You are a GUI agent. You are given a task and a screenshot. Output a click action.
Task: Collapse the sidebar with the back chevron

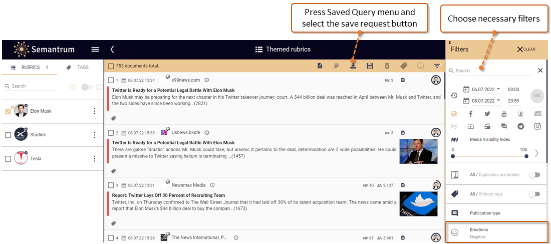[112, 50]
